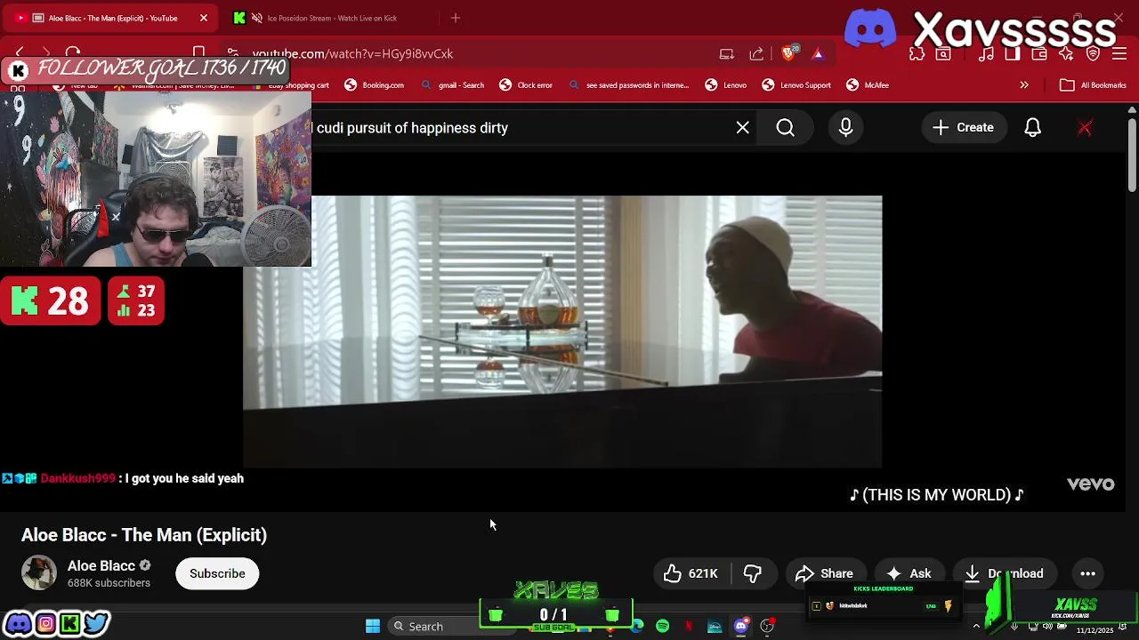Subscribe to Aloe Blacc channel
1139x640 pixels.
tap(217, 574)
